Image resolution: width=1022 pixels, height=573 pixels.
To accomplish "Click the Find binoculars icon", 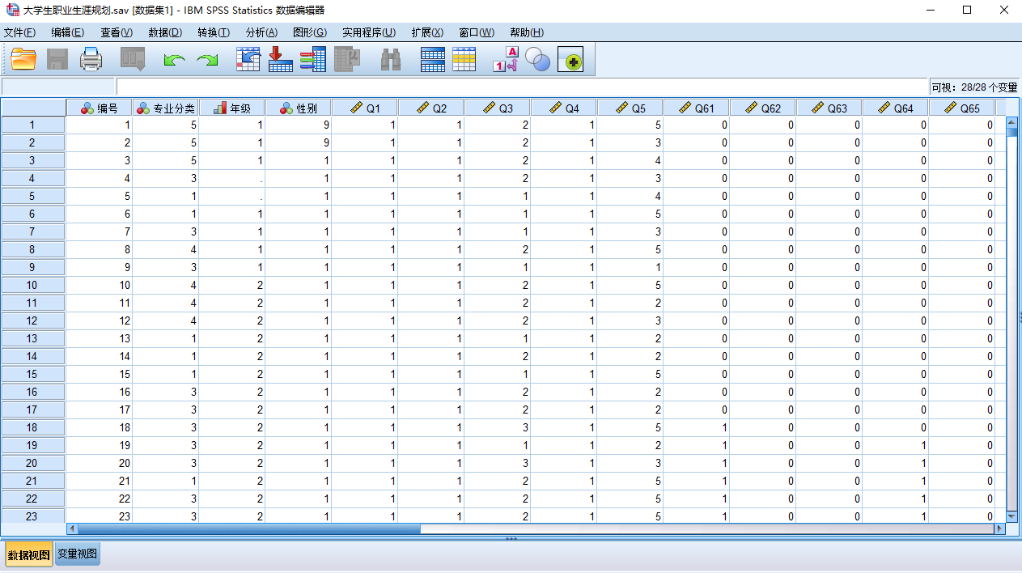I will pyautogui.click(x=391, y=60).
